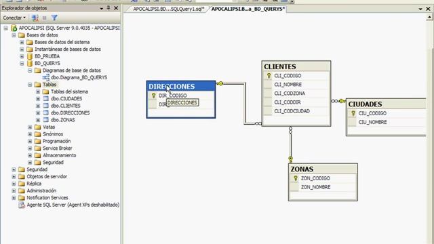Toggle auto-hide pin on Explorador de objetos

pos(108,8)
